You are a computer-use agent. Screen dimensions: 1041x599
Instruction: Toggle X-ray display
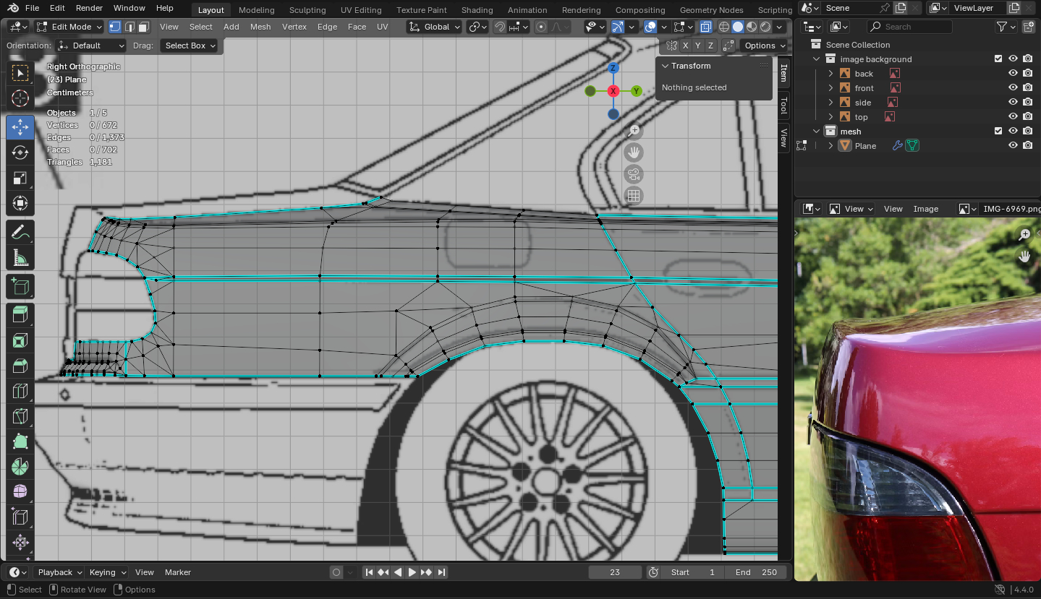[705, 27]
